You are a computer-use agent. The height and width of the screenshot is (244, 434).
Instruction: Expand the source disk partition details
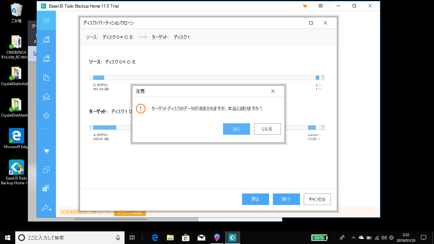323,78
